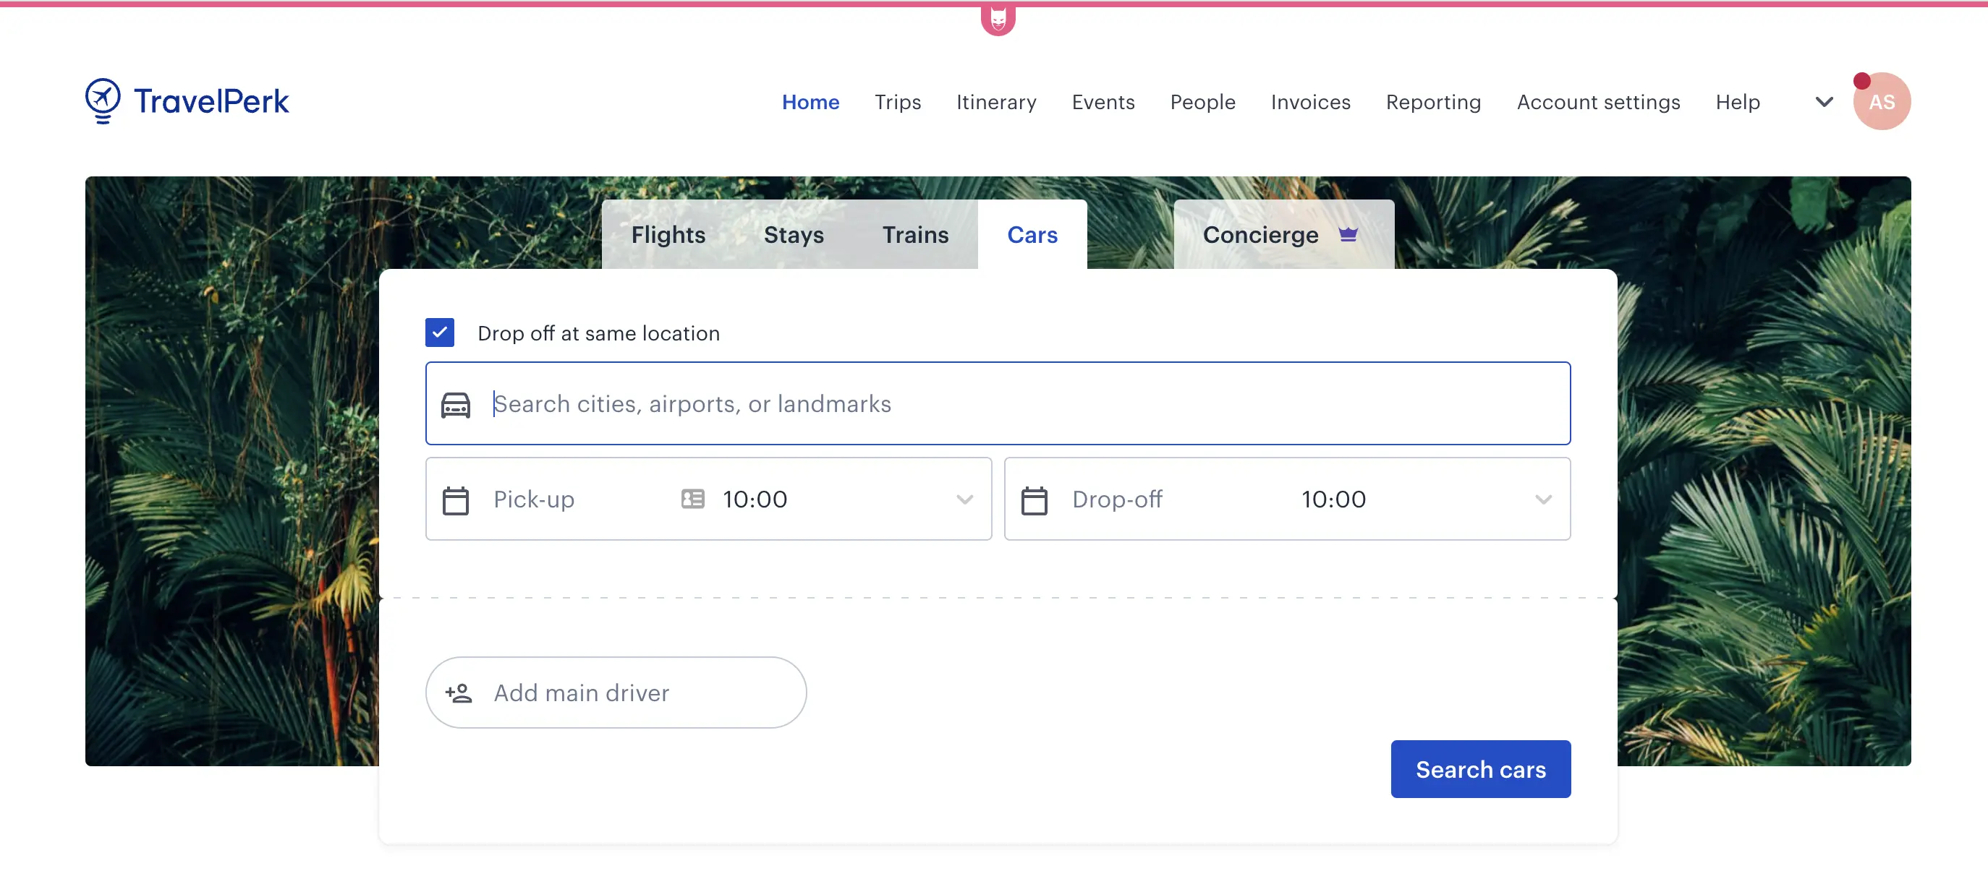Click the car icon in search field

455,404
